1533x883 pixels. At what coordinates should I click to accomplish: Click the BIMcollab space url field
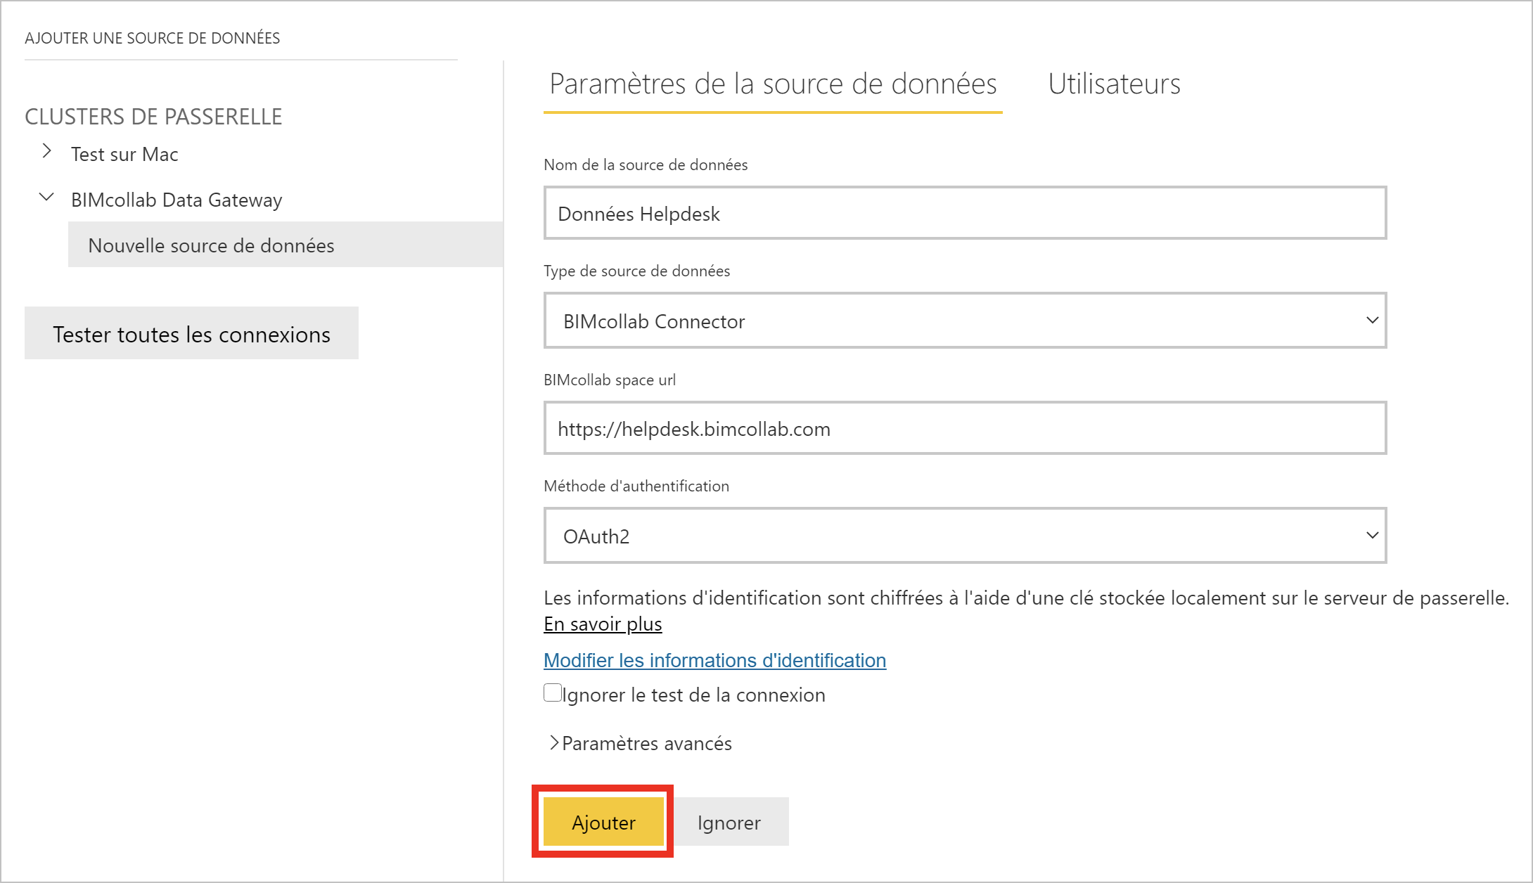pyautogui.click(x=965, y=428)
